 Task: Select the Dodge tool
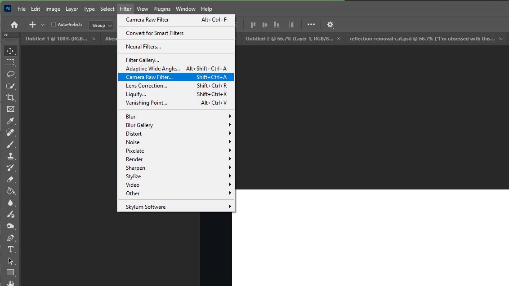pyautogui.click(x=10, y=214)
